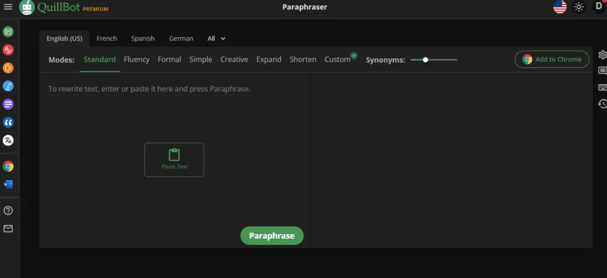Set Synonyms slider to far right end

point(456,60)
